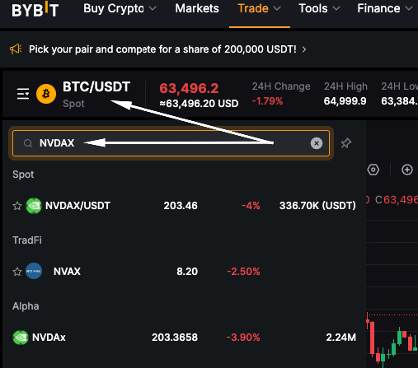Focus the NVDAX search input field

(171, 143)
